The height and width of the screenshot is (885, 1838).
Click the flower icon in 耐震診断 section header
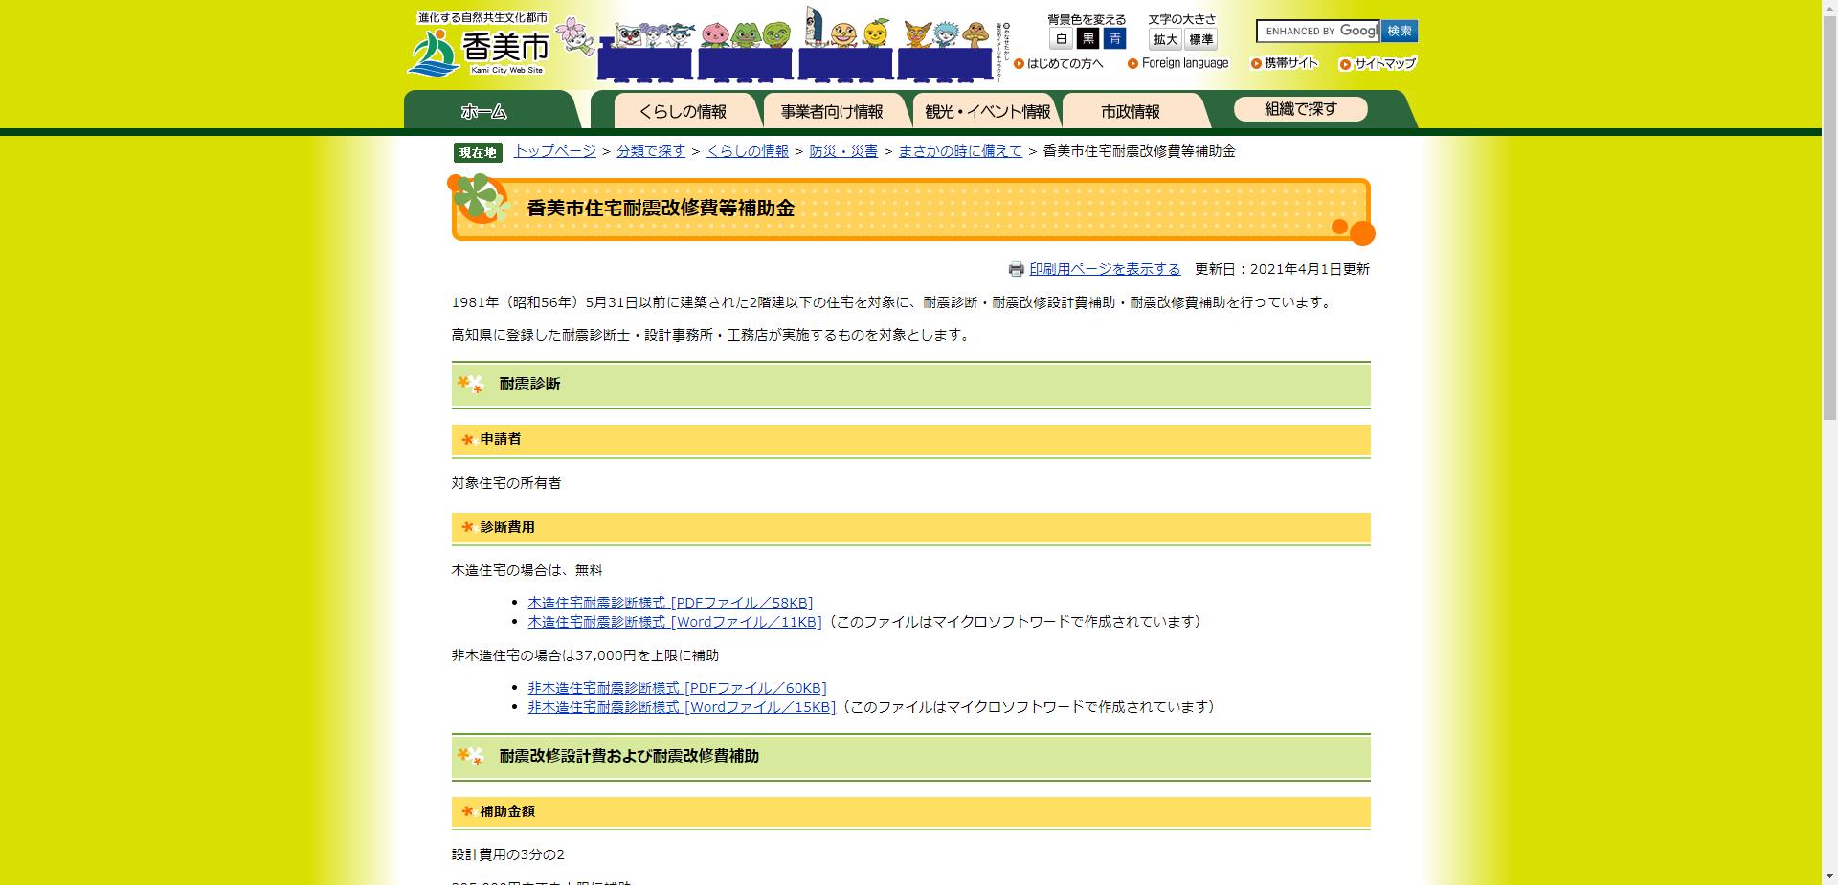(469, 385)
